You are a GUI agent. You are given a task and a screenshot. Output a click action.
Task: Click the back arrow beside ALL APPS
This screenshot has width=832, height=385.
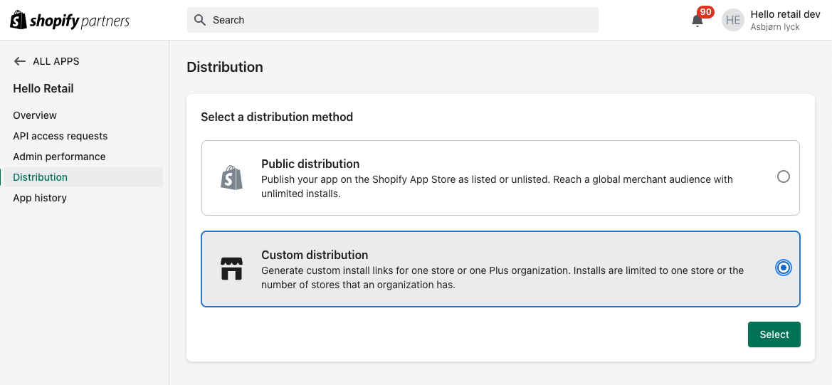(x=20, y=61)
